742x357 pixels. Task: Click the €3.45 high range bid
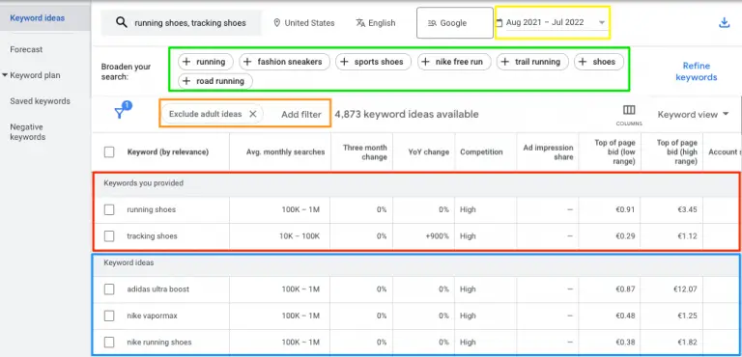[687, 209]
